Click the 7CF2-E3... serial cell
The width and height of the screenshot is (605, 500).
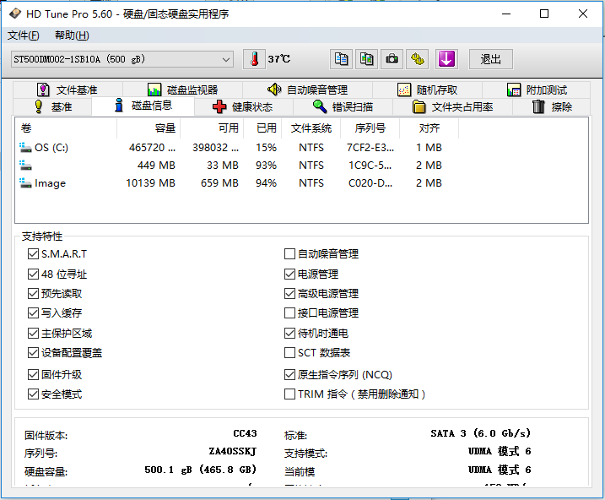pos(370,148)
